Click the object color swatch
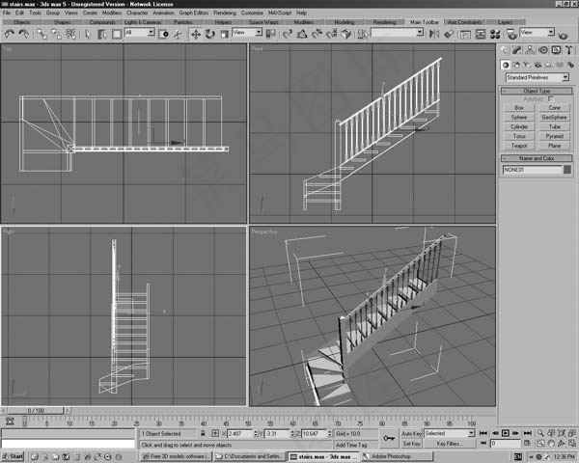 [566, 170]
